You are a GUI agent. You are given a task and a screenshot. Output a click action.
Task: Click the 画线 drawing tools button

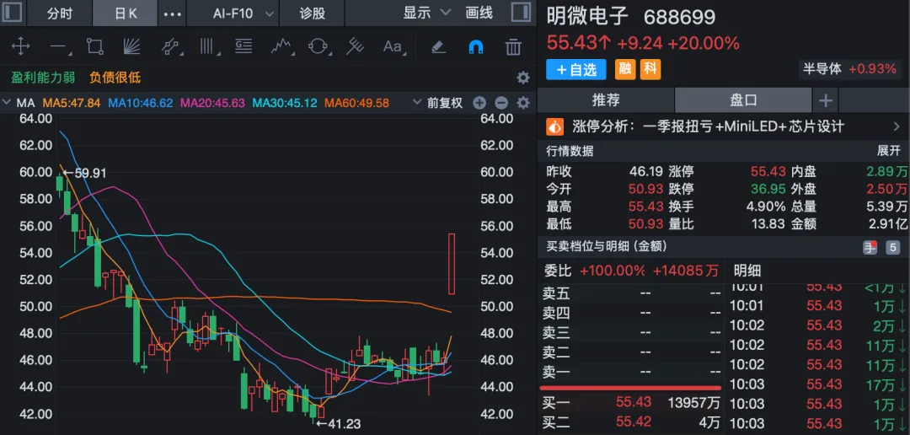click(479, 13)
